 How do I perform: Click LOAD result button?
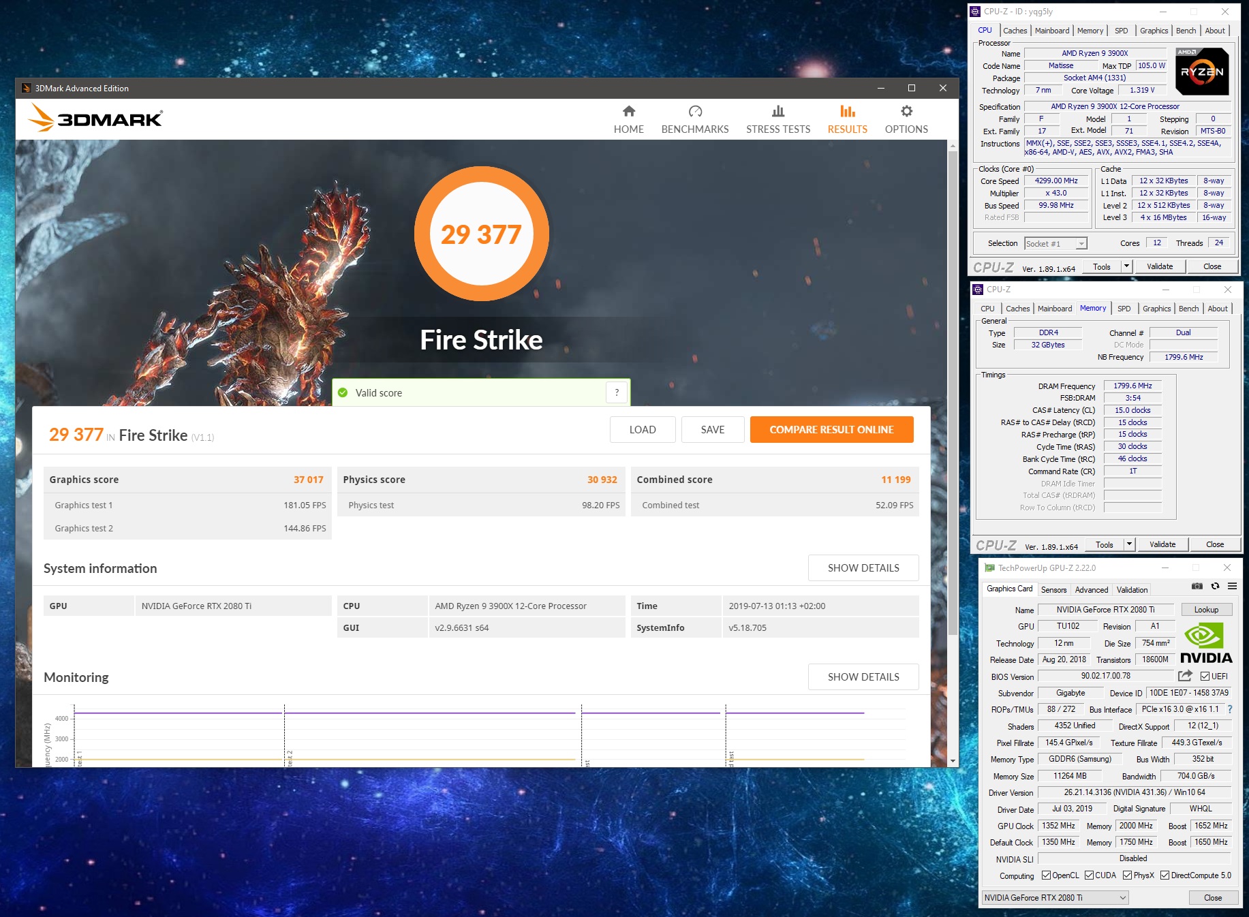point(643,429)
